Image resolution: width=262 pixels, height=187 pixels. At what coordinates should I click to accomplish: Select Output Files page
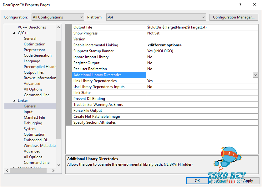tap(34, 72)
